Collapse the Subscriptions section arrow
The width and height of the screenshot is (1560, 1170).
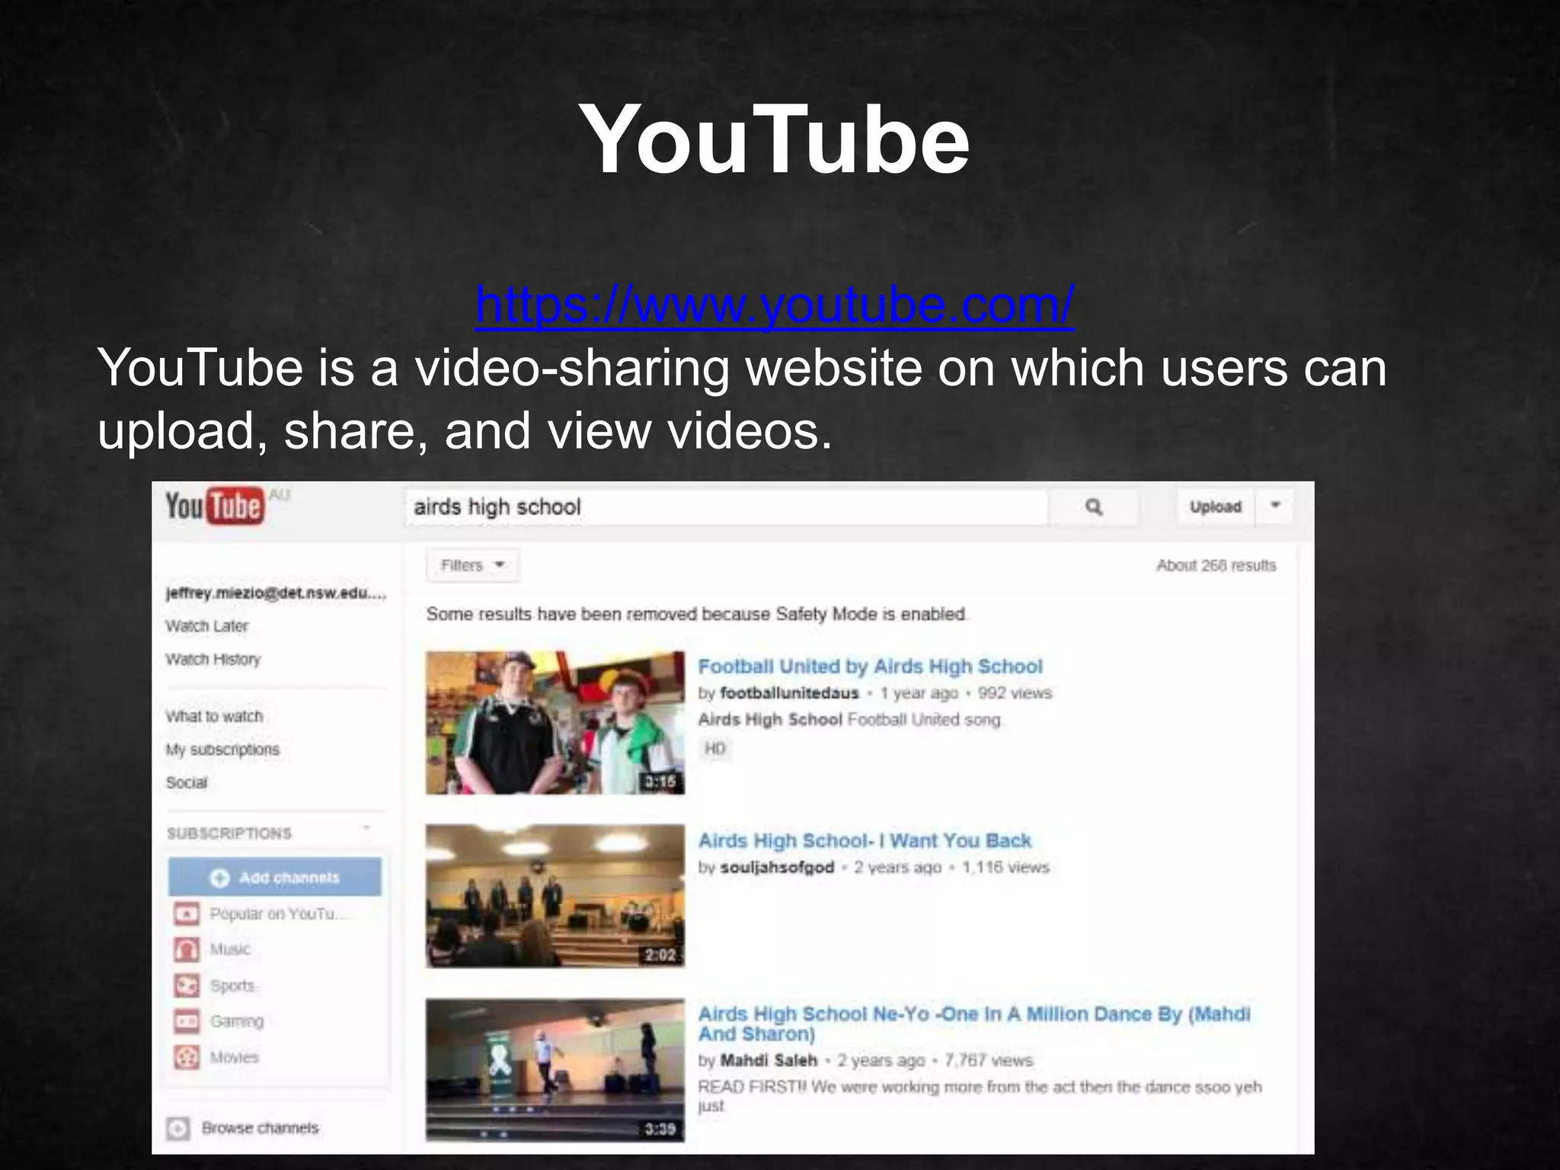coord(366,828)
